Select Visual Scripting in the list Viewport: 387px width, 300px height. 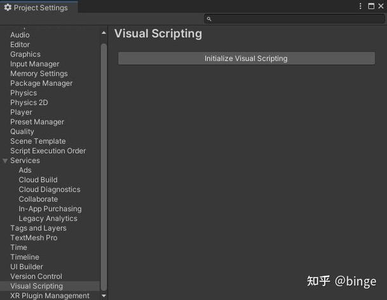click(36, 286)
